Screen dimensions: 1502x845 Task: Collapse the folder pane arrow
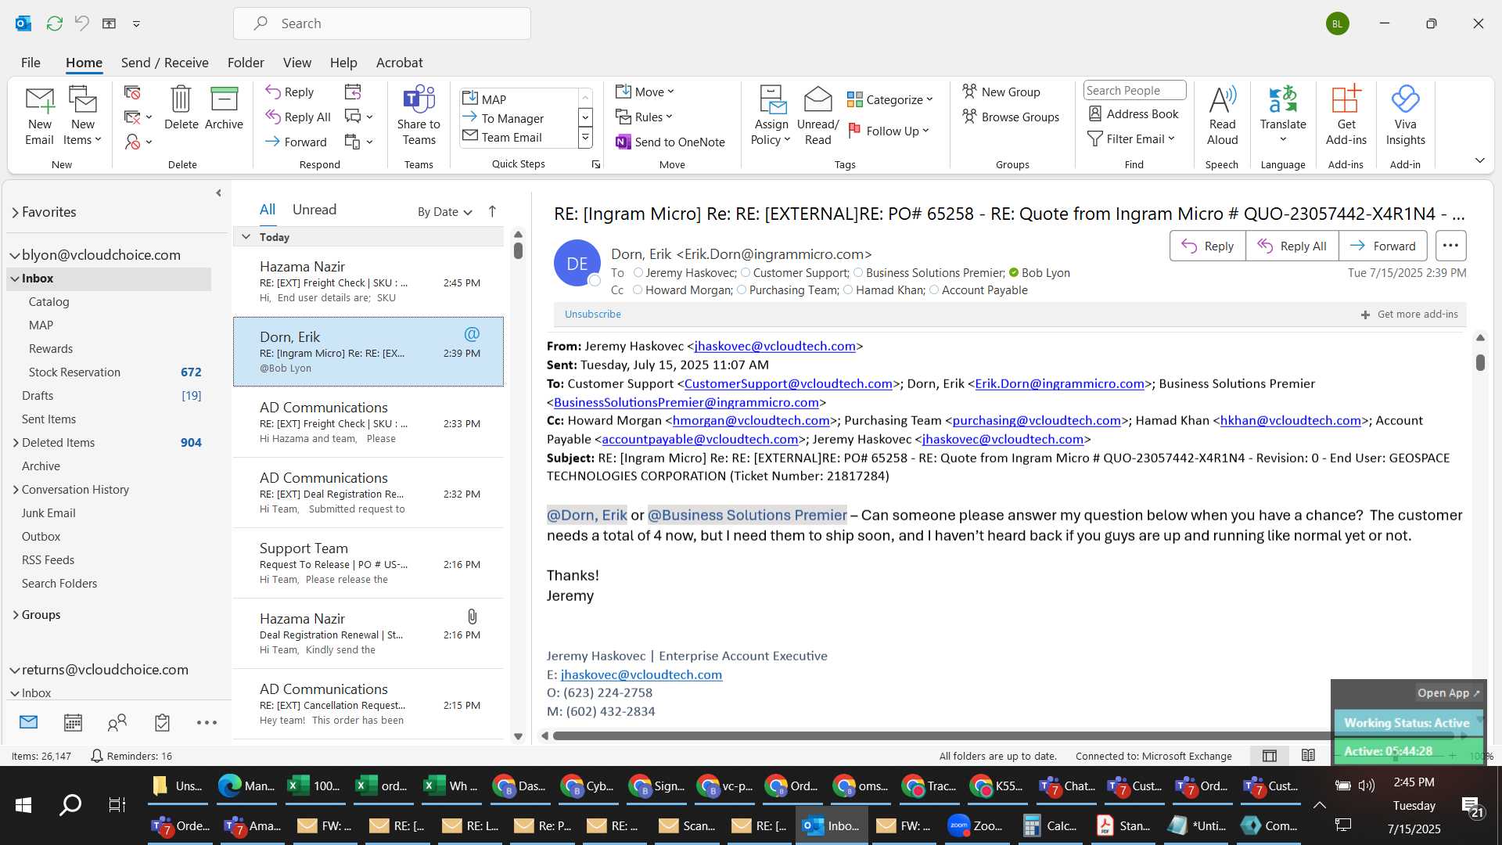(x=218, y=192)
